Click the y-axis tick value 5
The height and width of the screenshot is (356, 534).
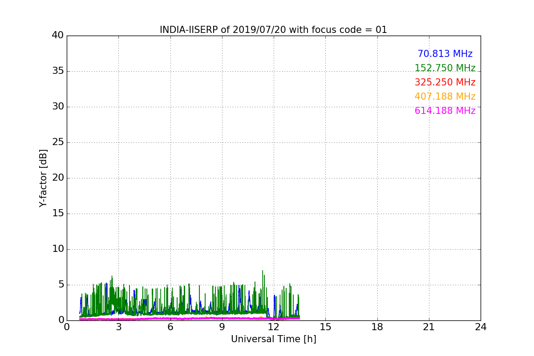(x=61, y=285)
